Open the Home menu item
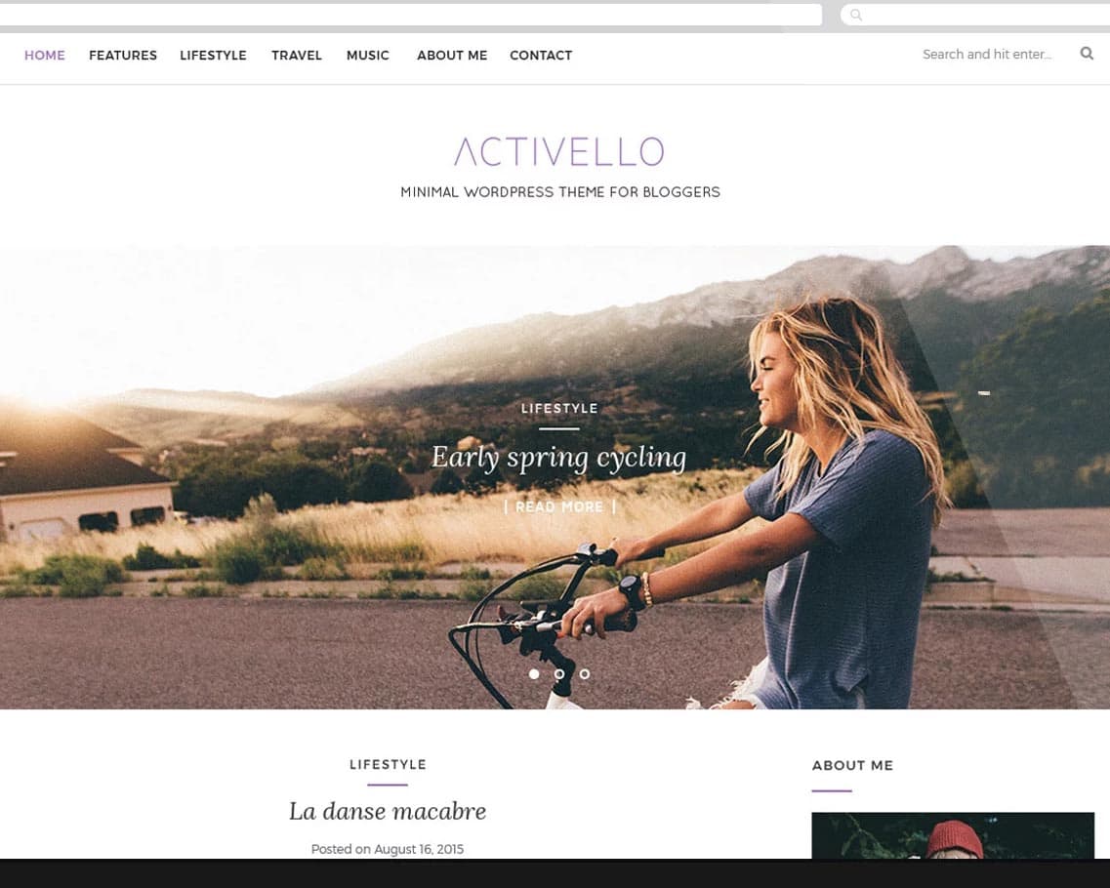 pyautogui.click(x=45, y=56)
